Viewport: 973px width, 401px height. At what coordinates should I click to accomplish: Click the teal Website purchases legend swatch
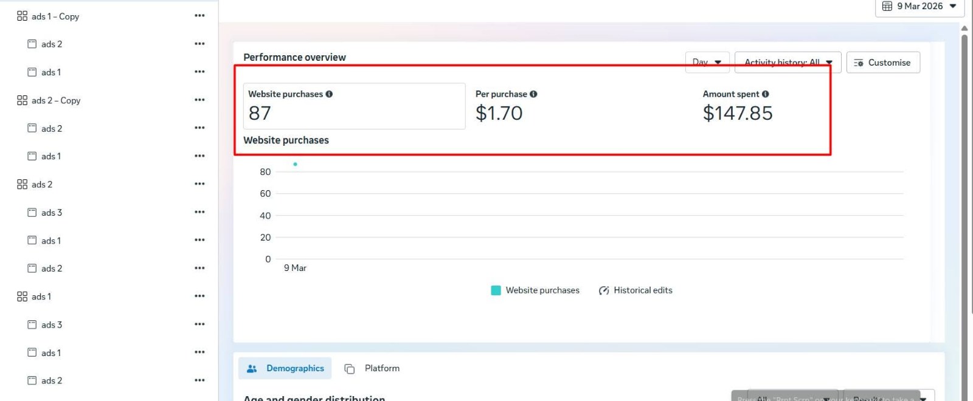(x=496, y=290)
